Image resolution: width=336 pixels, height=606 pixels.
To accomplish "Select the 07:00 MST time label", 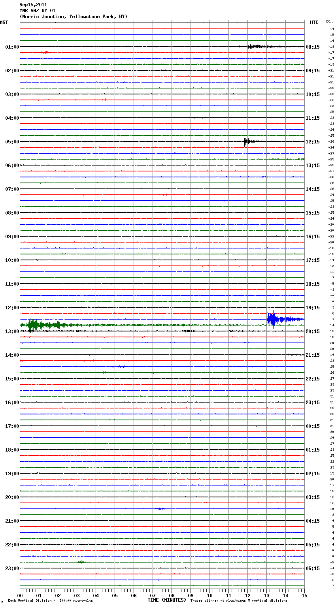I will pyautogui.click(x=12, y=189).
